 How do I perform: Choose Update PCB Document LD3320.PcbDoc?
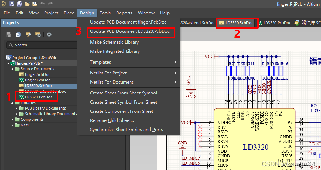[130, 31]
